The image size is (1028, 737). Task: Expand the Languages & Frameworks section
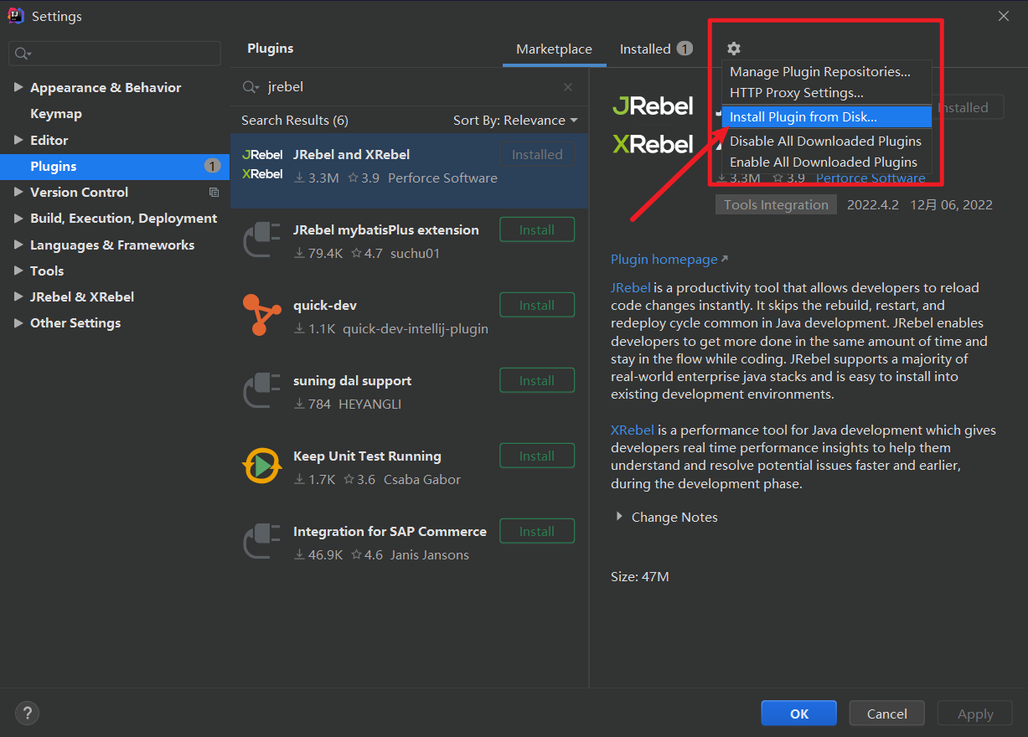pos(18,244)
